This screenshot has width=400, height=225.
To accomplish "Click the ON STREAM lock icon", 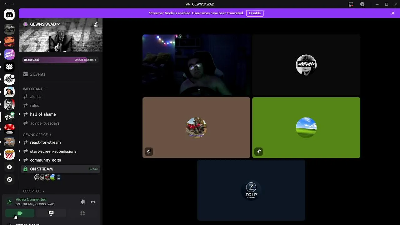I will coord(26,169).
